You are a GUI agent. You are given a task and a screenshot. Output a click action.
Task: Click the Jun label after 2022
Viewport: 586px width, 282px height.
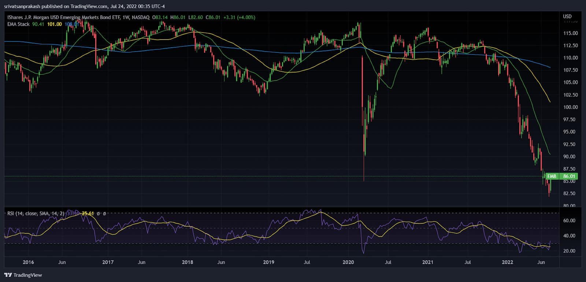[x=541, y=262]
